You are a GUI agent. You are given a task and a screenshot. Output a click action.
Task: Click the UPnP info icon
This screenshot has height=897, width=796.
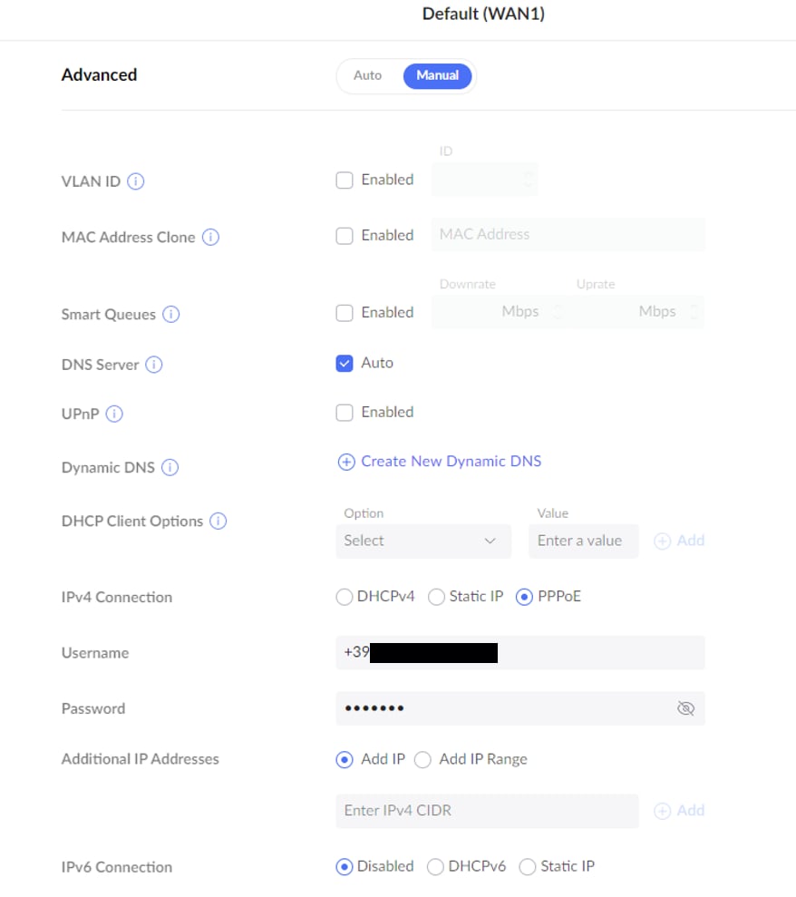point(114,414)
